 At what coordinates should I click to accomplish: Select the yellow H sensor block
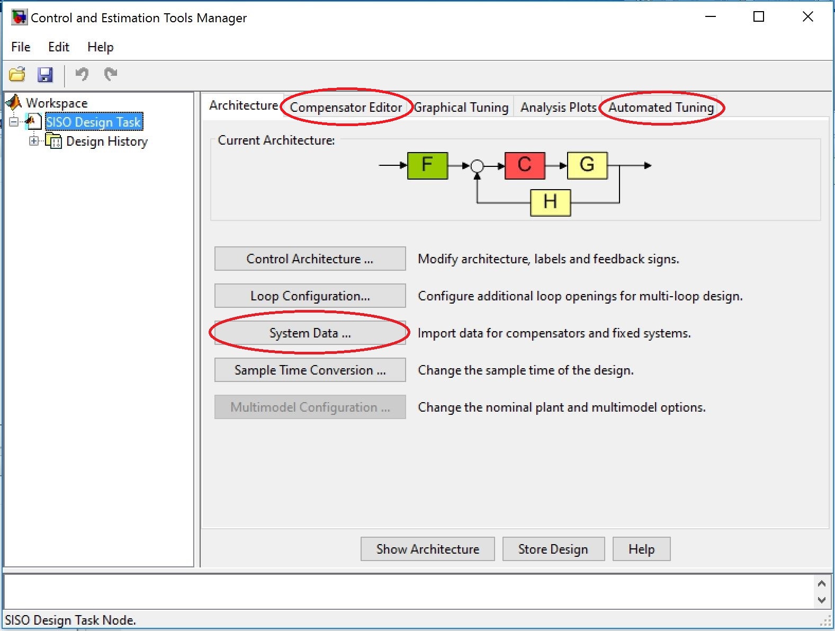(550, 202)
